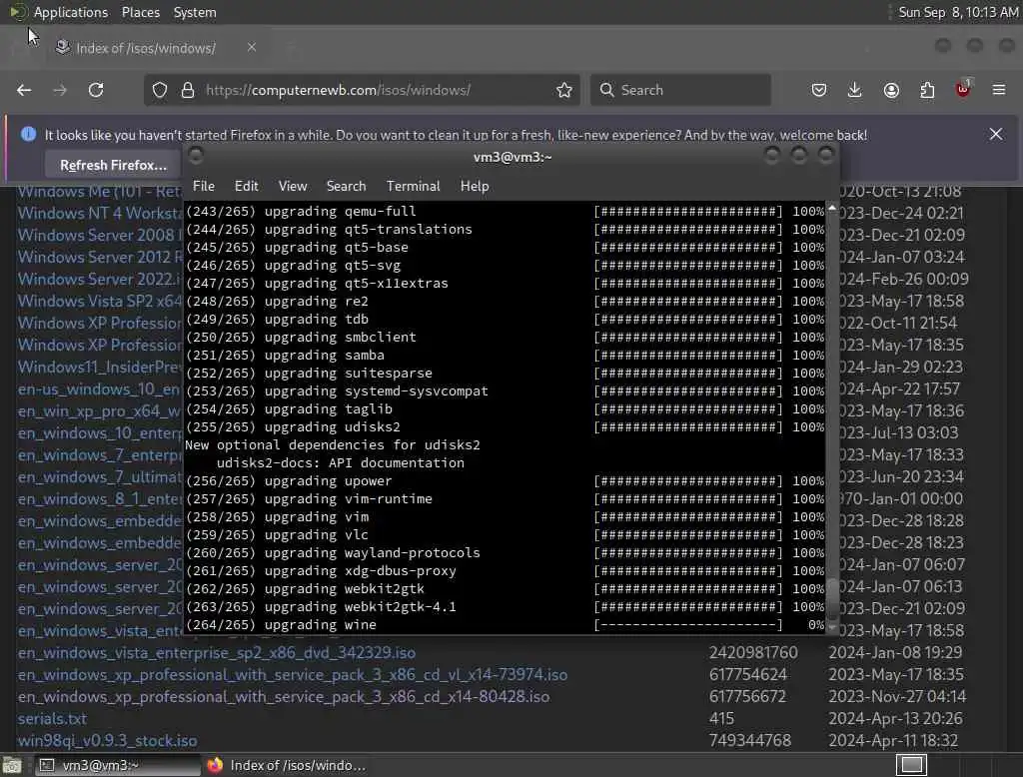This screenshot has height=777, width=1023.
Task: Open serials.txt link
Action: [52, 718]
